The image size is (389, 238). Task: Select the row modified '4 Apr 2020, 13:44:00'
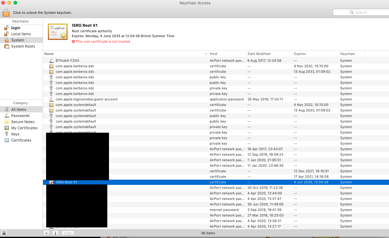click(216, 193)
